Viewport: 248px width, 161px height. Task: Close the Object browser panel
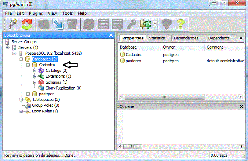click(111, 35)
